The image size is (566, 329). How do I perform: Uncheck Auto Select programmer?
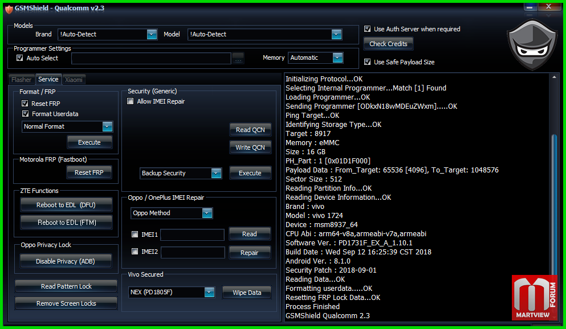pyautogui.click(x=20, y=58)
